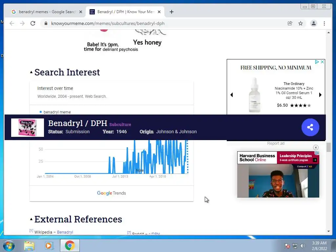Tap the blue round share button
The image size is (336, 252).
tap(310, 127)
